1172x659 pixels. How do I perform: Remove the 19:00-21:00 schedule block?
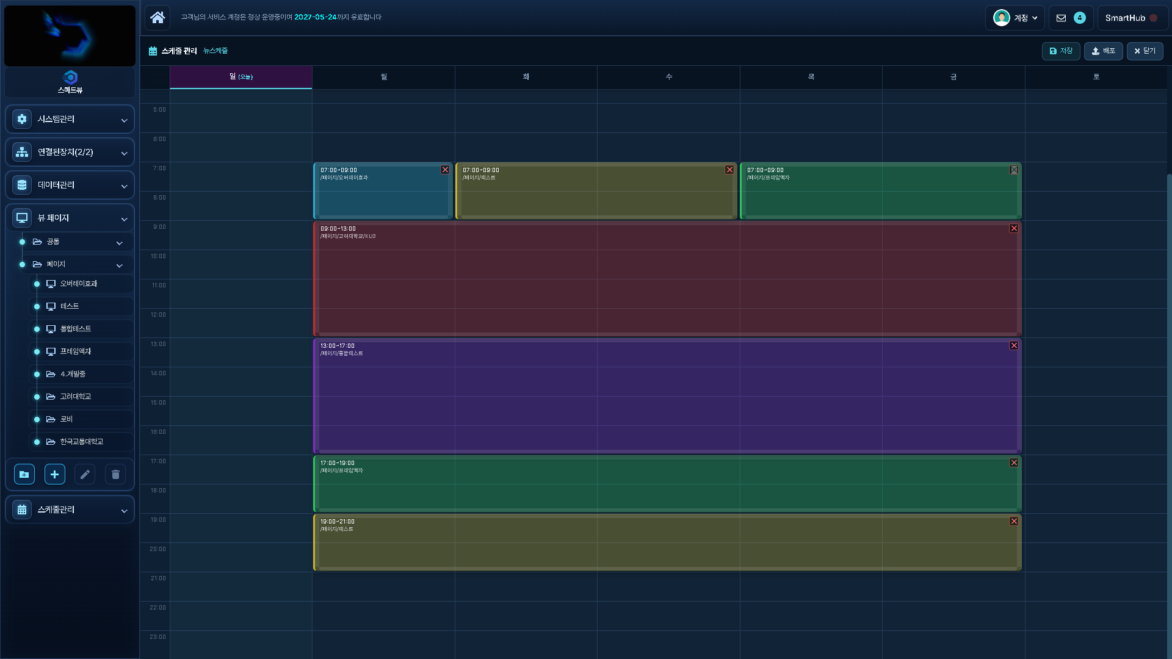[x=1014, y=521]
